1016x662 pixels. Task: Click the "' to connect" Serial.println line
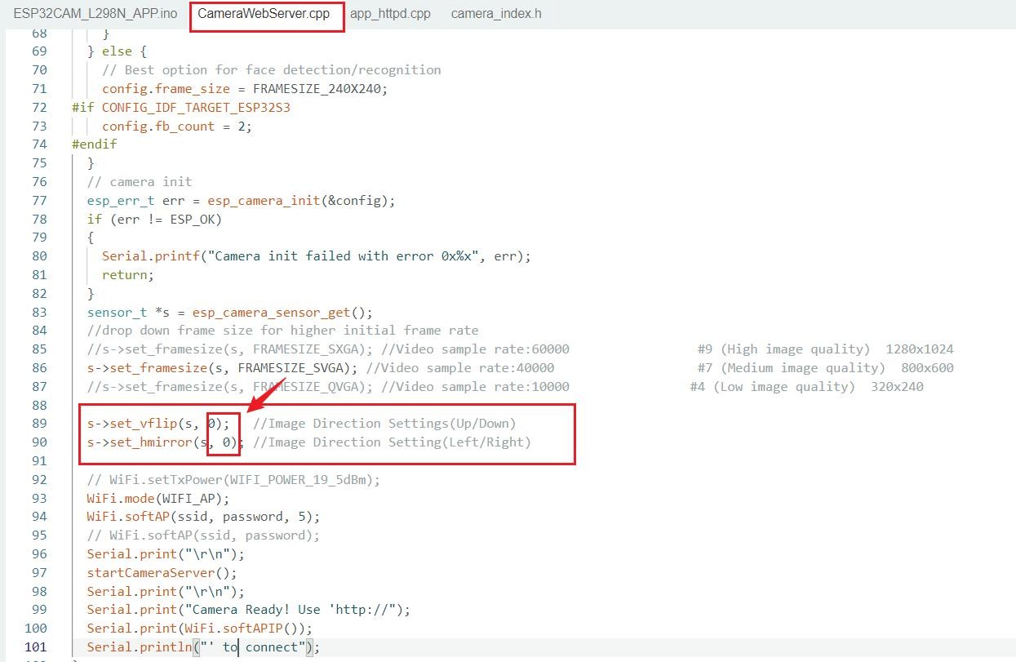(203, 647)
